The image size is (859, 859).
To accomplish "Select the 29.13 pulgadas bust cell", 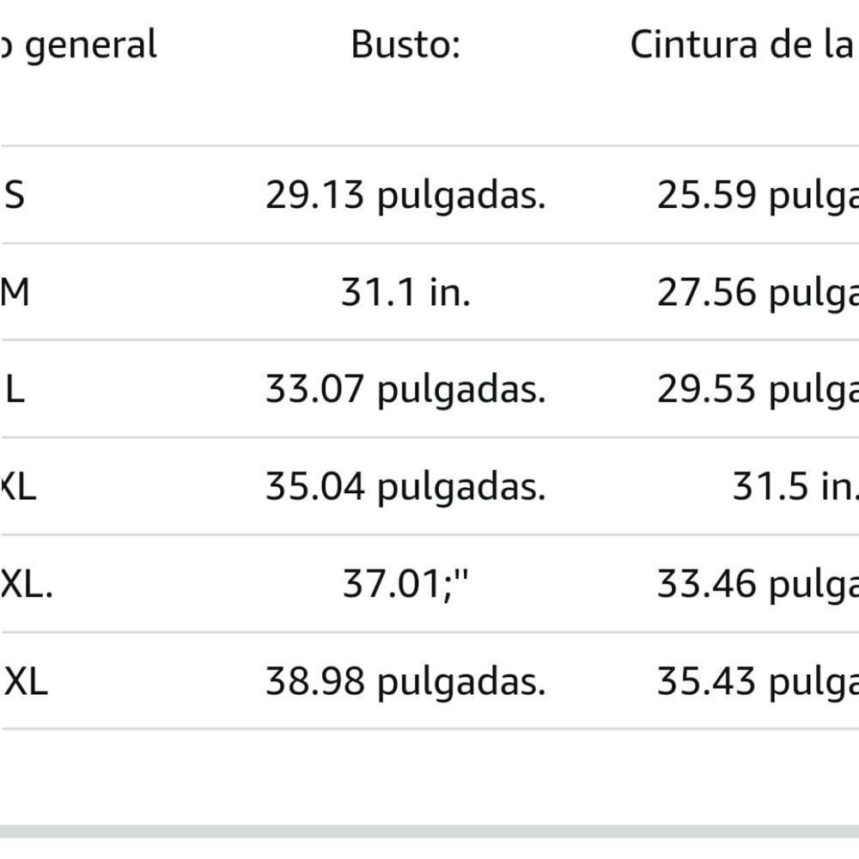I will (x=405, y=195).
